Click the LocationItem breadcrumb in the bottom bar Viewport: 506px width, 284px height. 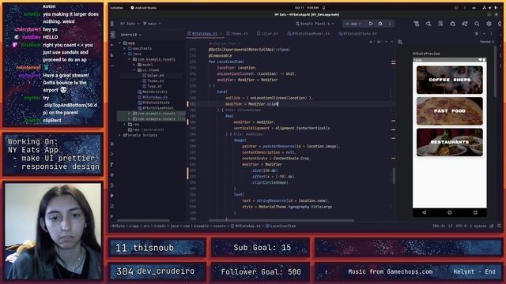[280, 226]
